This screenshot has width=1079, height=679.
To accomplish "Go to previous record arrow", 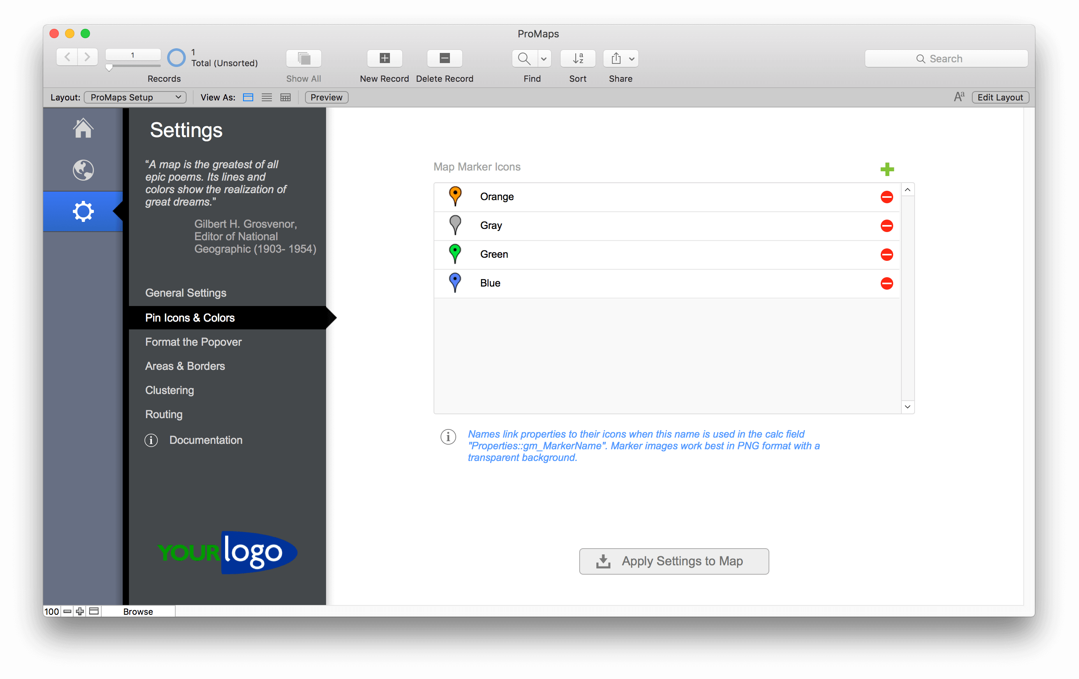I will (67, 57).
